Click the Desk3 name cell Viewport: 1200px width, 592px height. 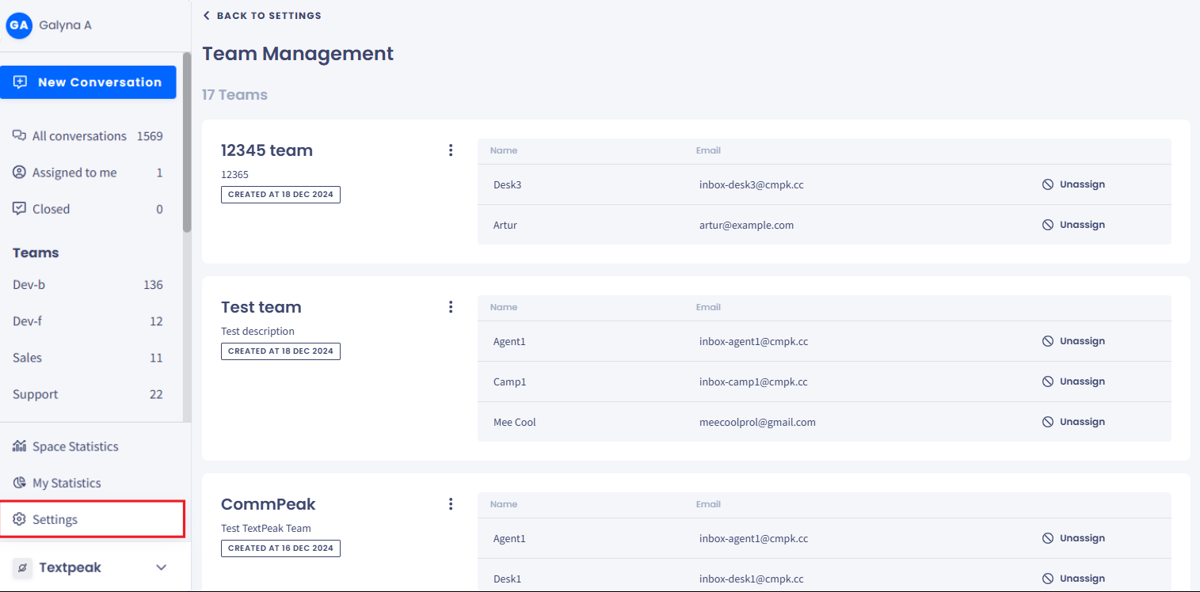508,184
